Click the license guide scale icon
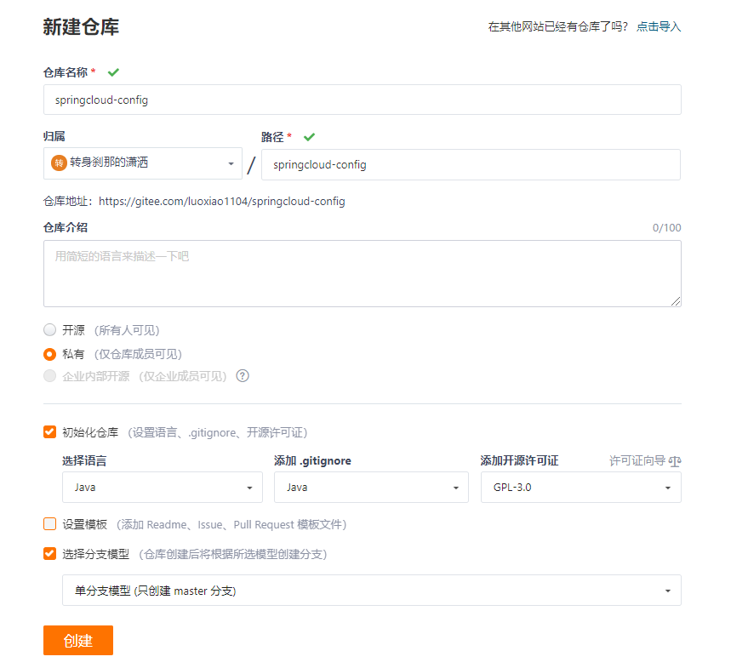 pos(675,461)
